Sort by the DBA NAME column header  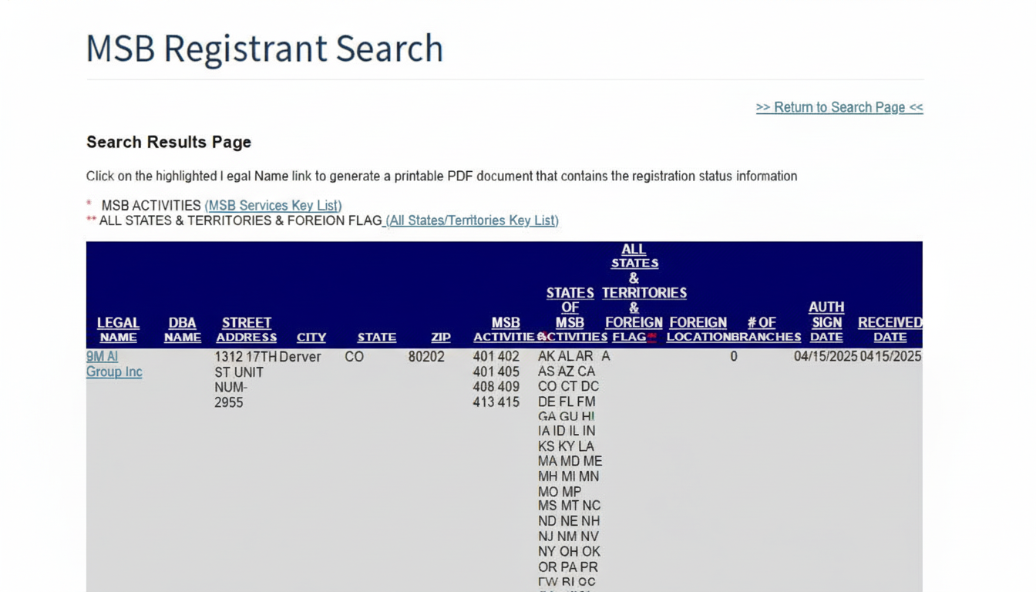tap(183, 330)
